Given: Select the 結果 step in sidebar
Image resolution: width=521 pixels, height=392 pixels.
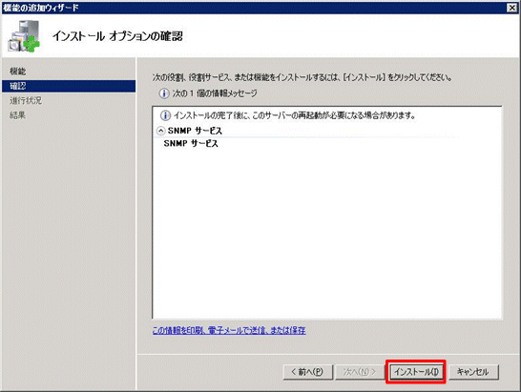Looking at the screenshot, I should [18, 115].
